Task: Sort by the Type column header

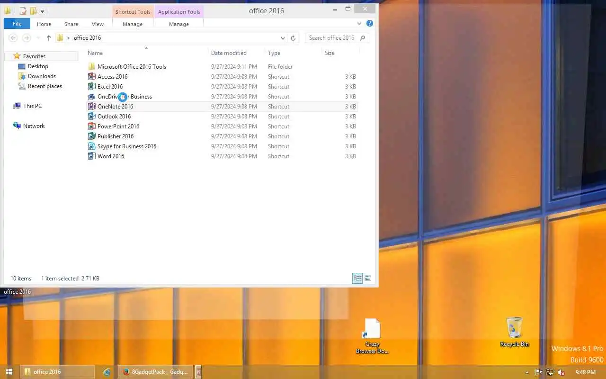Action: [x=293, y=53]
